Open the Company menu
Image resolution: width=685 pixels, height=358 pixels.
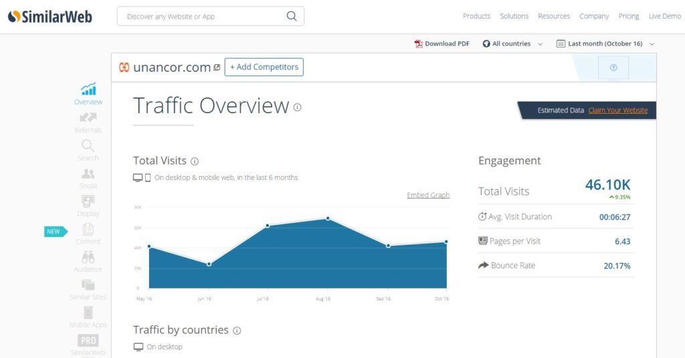tap(594, 16)
